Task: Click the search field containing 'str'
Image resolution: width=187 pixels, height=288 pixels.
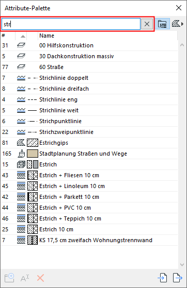Action: tap(71, 24)
